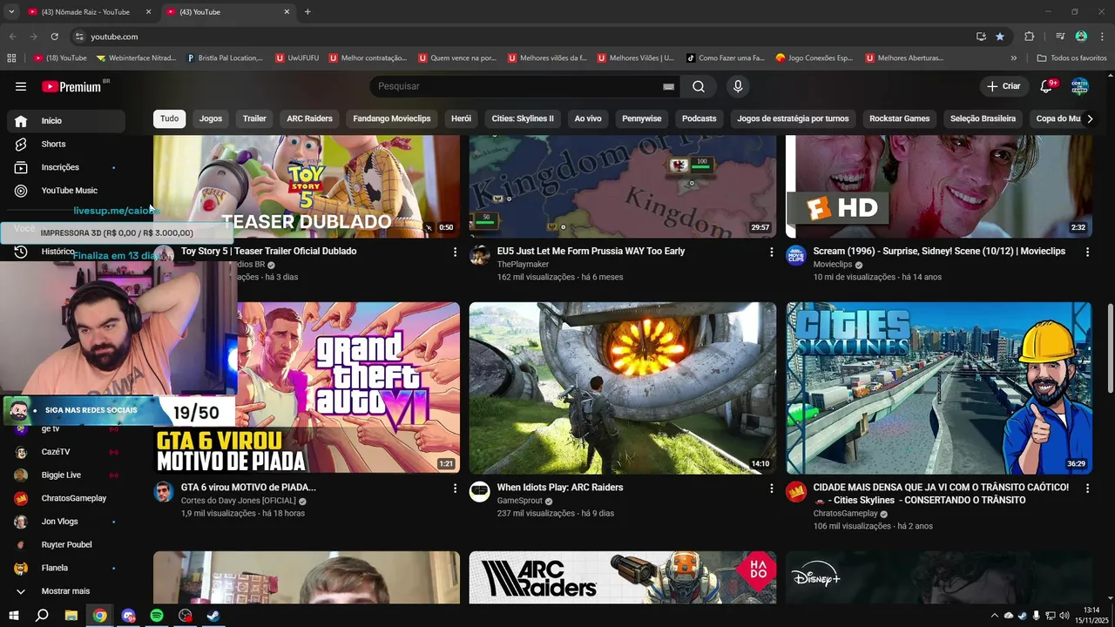The height and width of the screenshot is (627, 1115).
Task: Open YouTube Music in sidebar
Action: click(65, 191)
